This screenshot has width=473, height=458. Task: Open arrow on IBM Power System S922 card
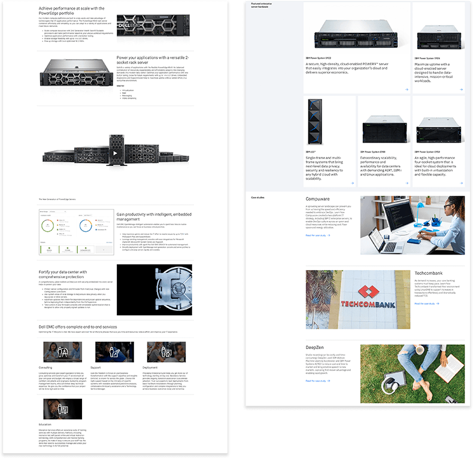tap(407, 90)
